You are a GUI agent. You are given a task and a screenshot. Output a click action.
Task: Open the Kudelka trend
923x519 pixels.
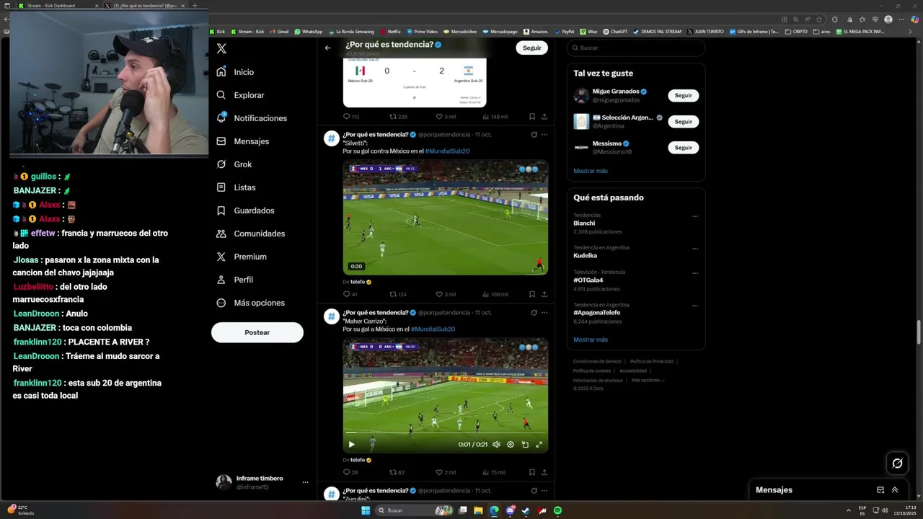tap(585, 255)
